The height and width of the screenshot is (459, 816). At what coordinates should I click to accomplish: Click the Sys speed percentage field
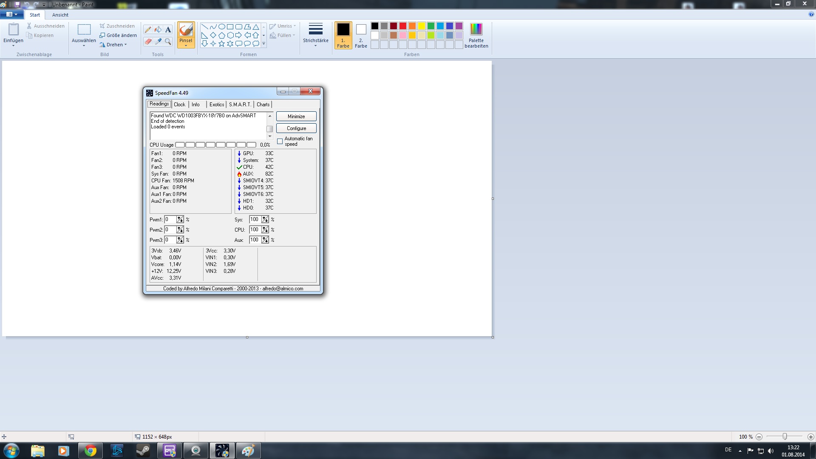[255, 220]
